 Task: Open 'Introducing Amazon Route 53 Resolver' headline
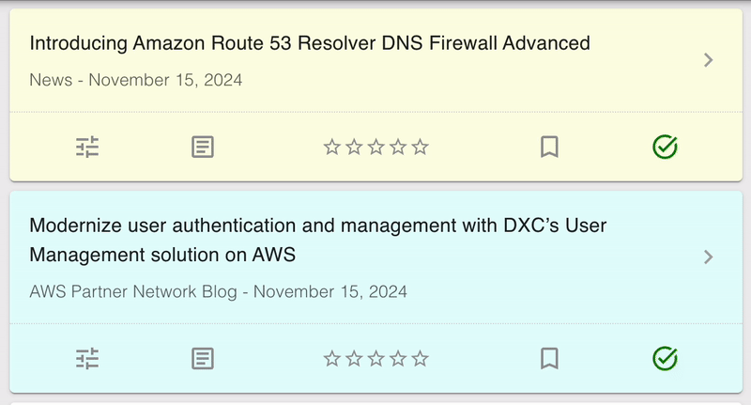click(x=310, y=43)
